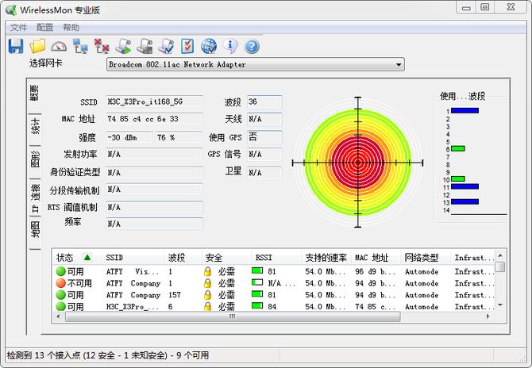Open the checklist options icon
Screen dimensions: 532x368
point(187,46)
